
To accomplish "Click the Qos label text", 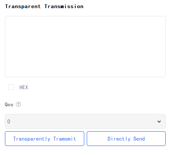I will point(9,105).
